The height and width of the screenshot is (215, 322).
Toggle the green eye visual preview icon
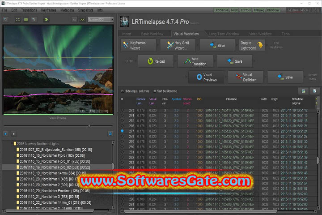click(46, 20)
